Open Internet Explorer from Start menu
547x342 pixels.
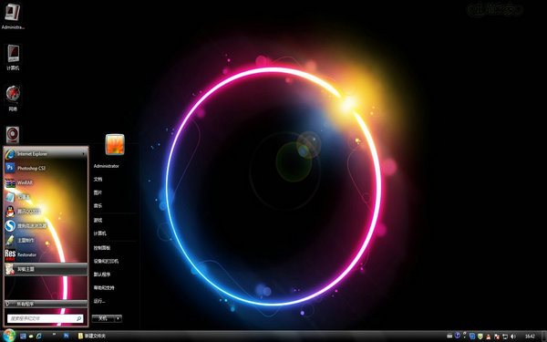(46, 153)
